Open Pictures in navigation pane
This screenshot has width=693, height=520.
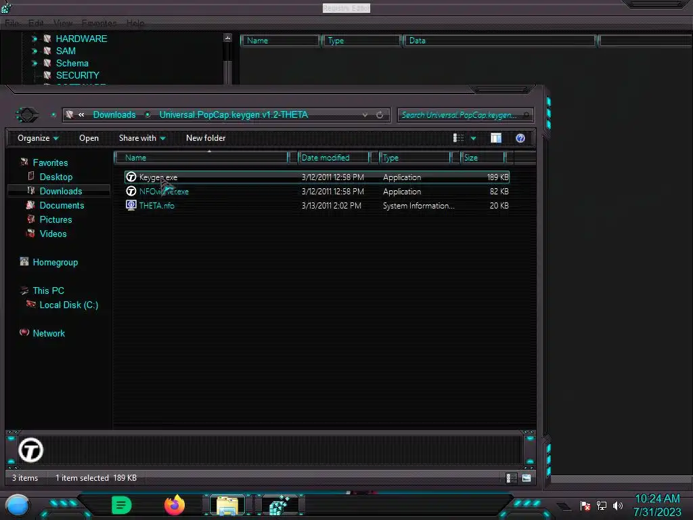pyautogui.click(x=55, y=219)
